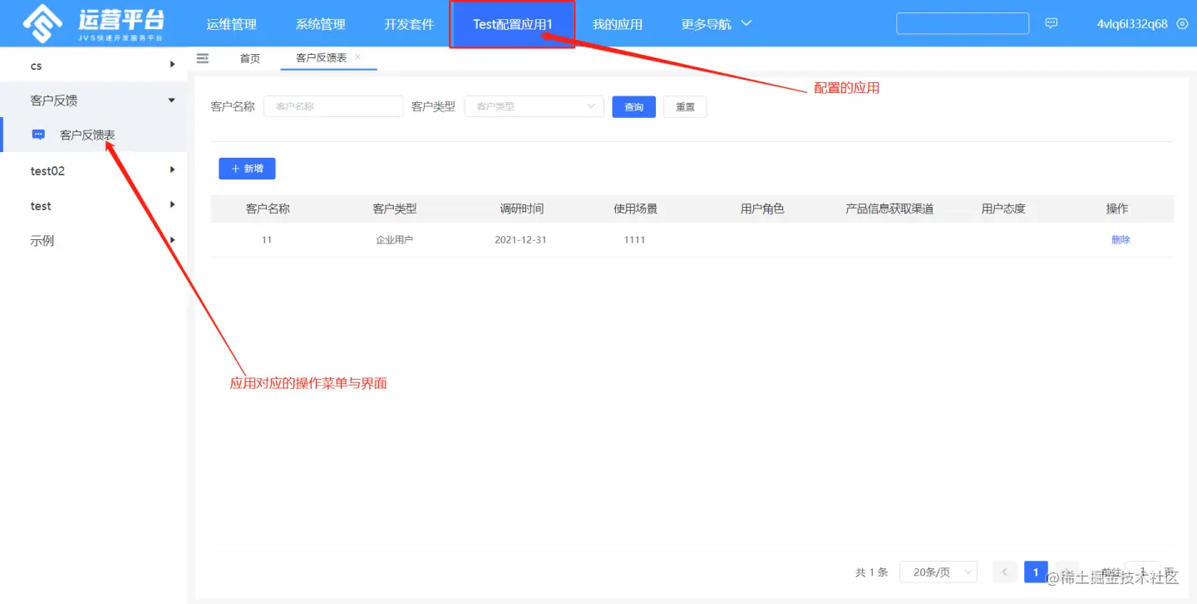
Task: Expand the test02 menu group
Action: 172,170
